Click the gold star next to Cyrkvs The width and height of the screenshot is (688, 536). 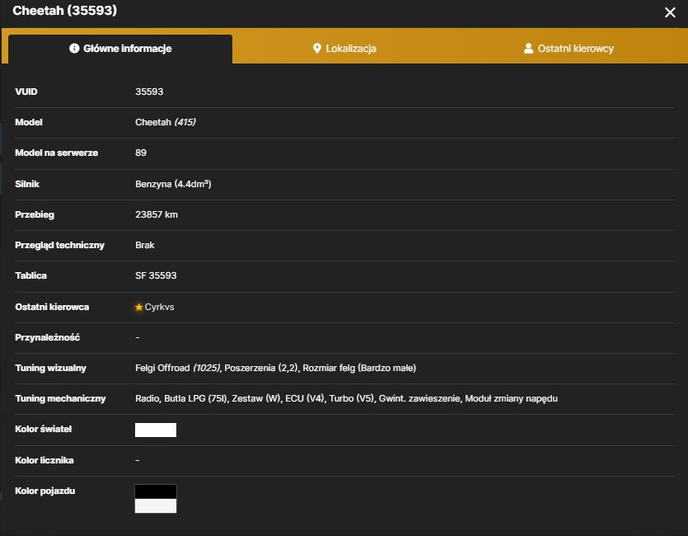tap(139, 307)
